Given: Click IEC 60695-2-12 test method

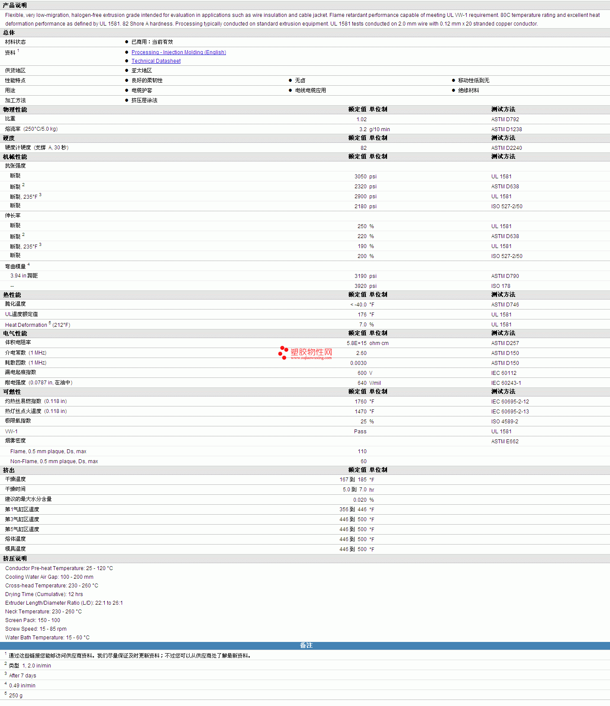Looking at the screenshot, I should click(510, 402).
